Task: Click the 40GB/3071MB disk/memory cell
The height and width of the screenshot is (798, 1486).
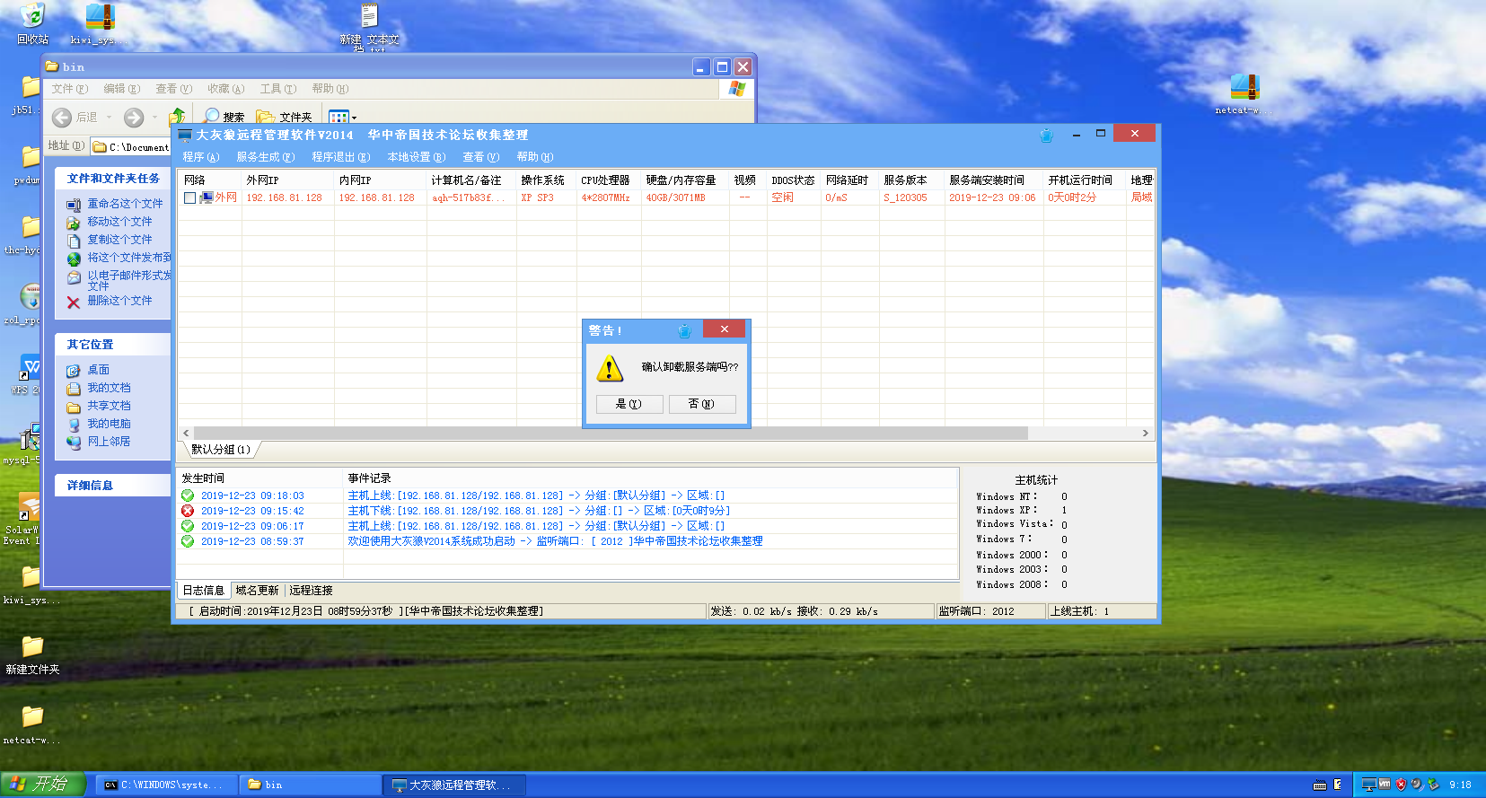Action: point(676,197)
